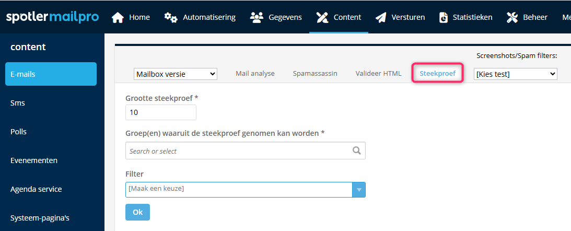Open the Kies test dropdown
Image resolution: width=571 pixels, height=231 pixels.
click(515, 74)
